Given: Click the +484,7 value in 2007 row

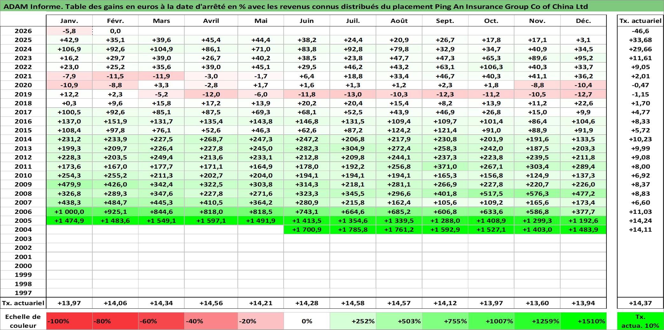Looking at the screenshot, I should pos(115,202).
